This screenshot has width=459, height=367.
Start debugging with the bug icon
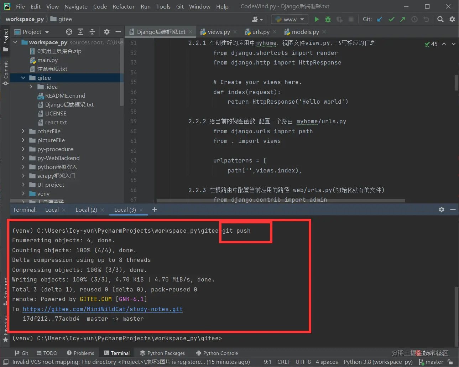328,19
